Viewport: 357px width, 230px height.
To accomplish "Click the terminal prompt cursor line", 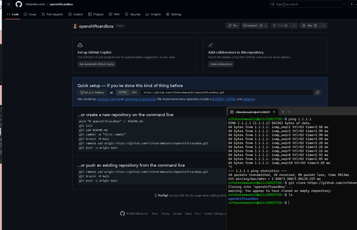I will coord(259,203).
